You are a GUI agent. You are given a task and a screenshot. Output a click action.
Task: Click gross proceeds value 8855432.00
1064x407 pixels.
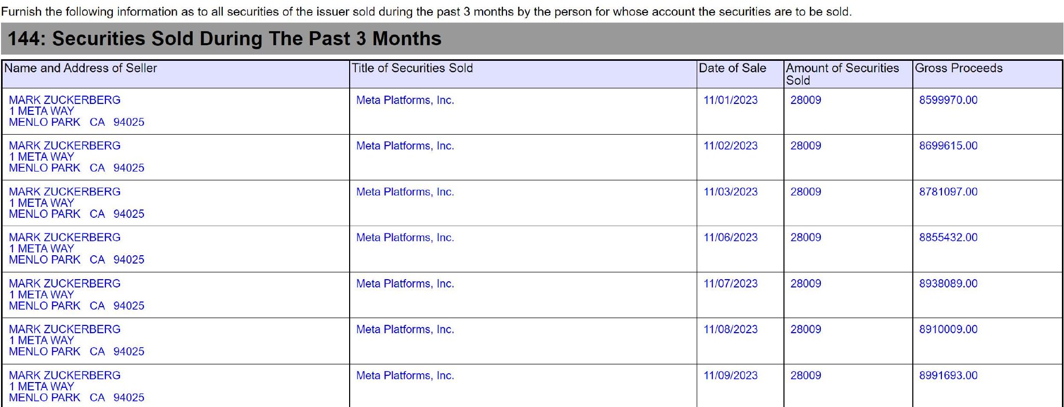(948, 238)
